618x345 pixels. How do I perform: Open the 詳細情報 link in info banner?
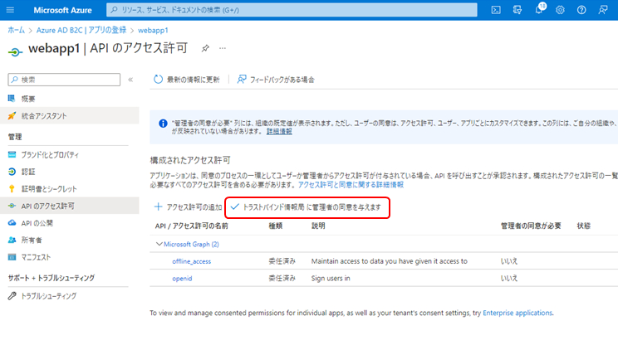click(279, 131)
